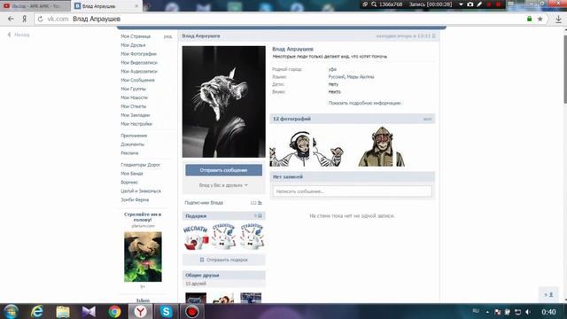Open the monkey with headphones photo
Image resolution: width=567 pixels, height=319 pixels.
pyautogui.click(x=307, y=148)
